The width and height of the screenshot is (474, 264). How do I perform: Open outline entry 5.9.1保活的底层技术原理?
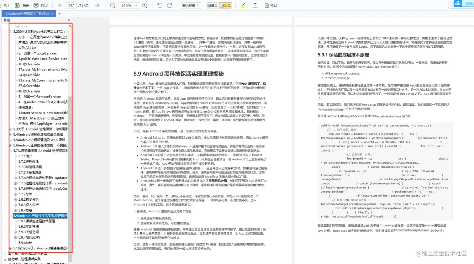[37, 221]
